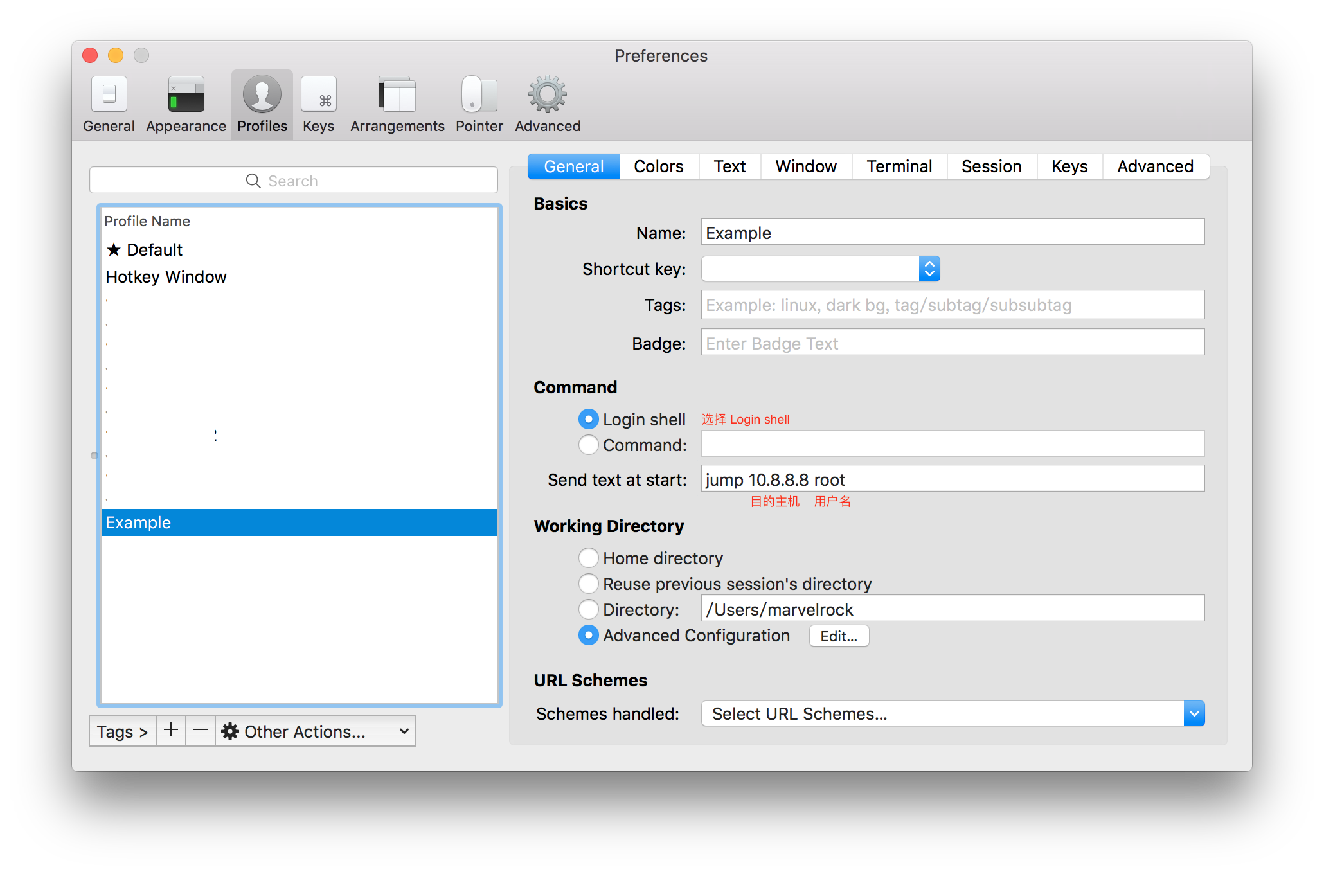This screenshot has width=1324, height=874.
Task: Click the Edit... button for Advanced Configuration
Action: tap(839, 636)
